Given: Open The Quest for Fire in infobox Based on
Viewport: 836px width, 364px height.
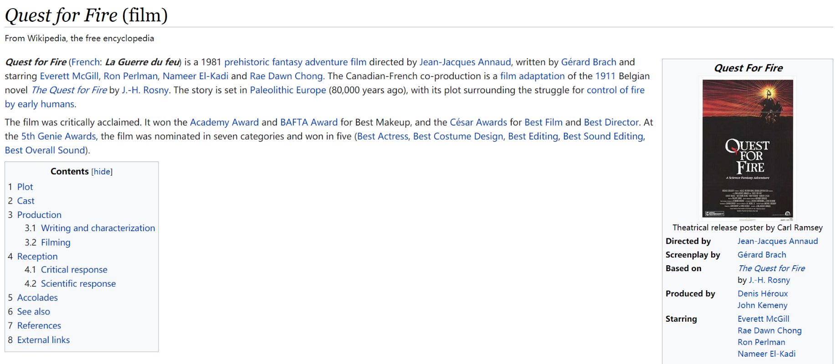Looking at the screenshot, I should coord(771,268).
